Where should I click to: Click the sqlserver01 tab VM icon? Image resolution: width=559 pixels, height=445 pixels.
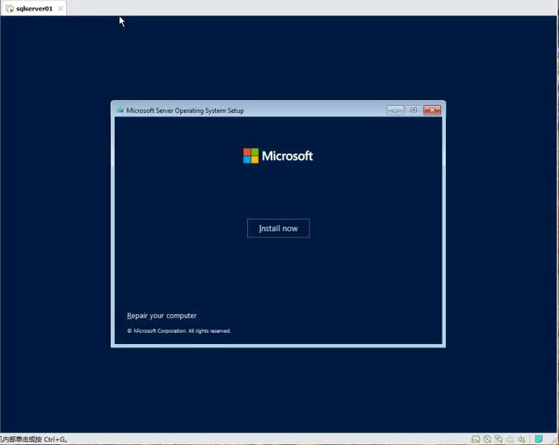click(10, 9)
